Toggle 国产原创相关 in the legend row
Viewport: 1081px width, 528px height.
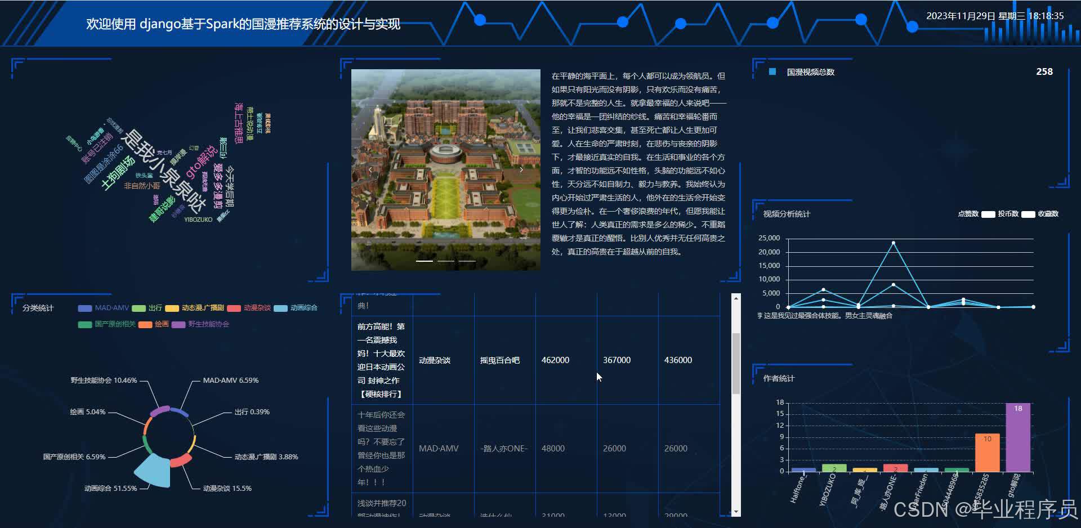pos(106,324)
